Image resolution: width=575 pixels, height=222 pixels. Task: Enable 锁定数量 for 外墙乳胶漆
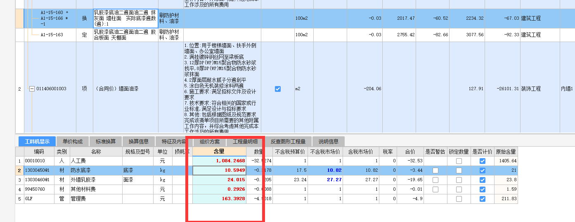[459, 180]
